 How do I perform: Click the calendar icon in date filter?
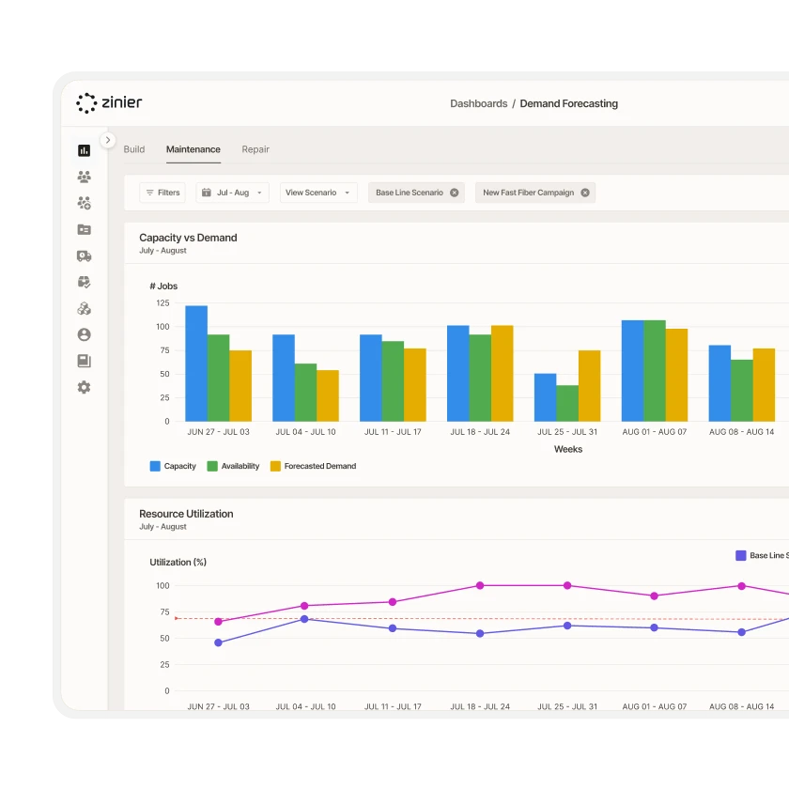tap(207, 193)
